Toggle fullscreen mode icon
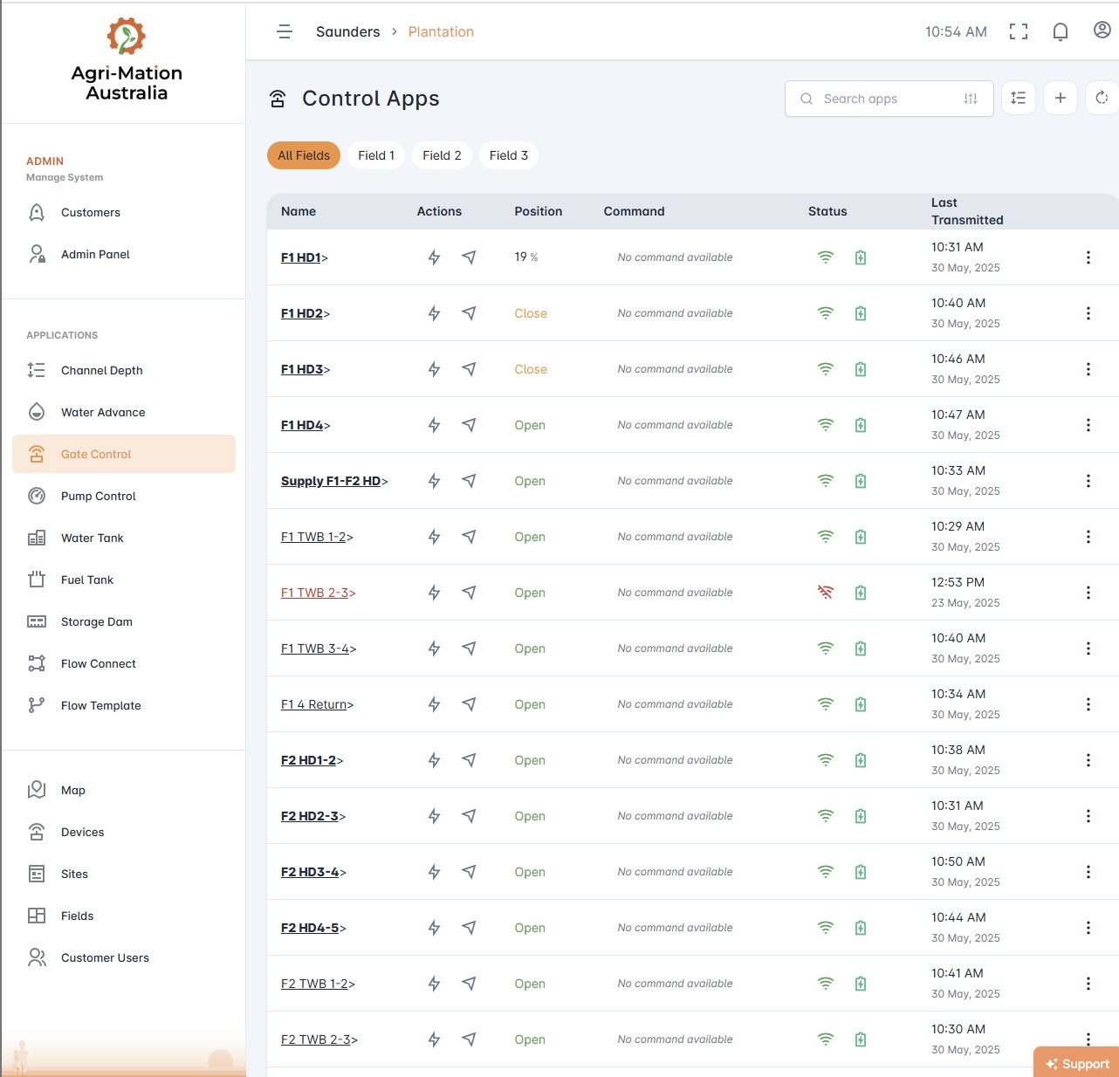The width and height of the screenshot is (1119, 1077). click(1018, 32)
